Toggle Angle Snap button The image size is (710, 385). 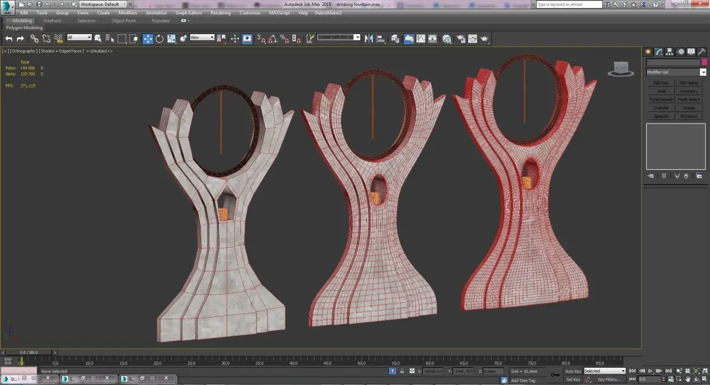pos(273,38)
